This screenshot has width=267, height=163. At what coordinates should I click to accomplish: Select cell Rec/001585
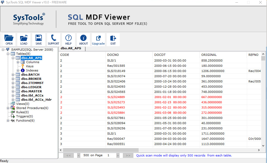pyautogui.click(x=116, y=66)
